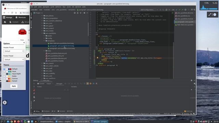Expand the config folder
This screenshot has width=219, height=123.
click(x=44, y=38)
